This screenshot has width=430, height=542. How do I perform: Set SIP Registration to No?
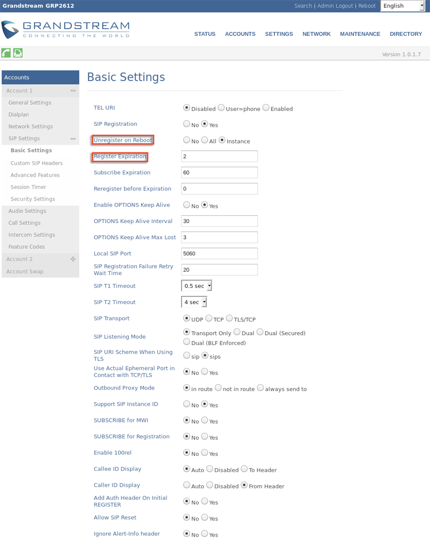pos(186,124)
